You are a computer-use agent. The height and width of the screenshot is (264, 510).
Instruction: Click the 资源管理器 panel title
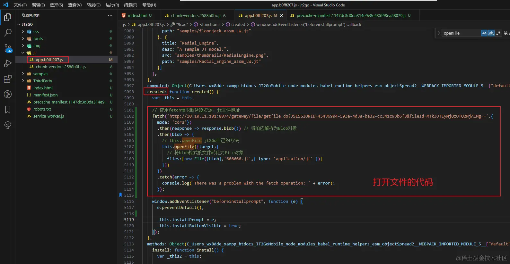pyautogui.click(x=31, y=15)
